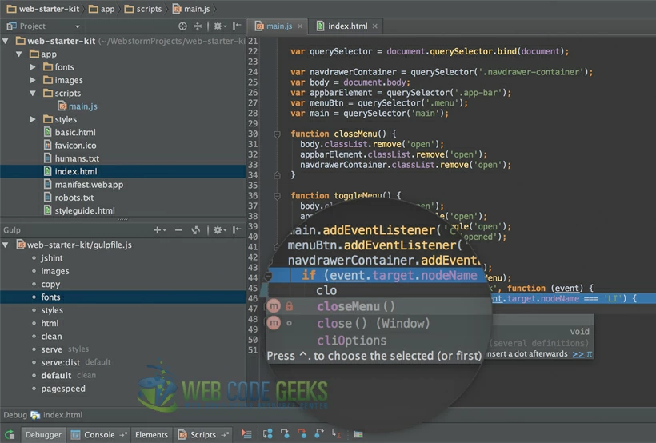Screen dimensions: 656x443
Task: Open the Console tab in Debug panel
Action: [98, 435]
